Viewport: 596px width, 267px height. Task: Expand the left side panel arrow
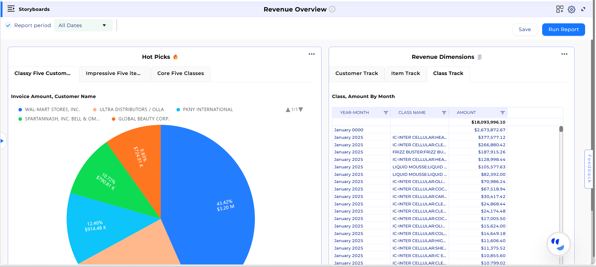pyautogui.click(x=2, y=141)
